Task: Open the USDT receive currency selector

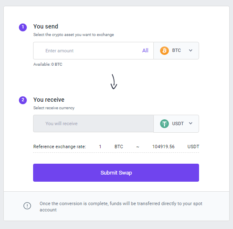Action: (x=176, y=124)
